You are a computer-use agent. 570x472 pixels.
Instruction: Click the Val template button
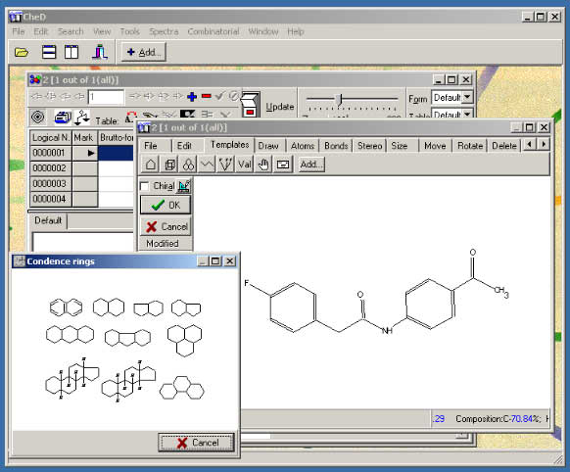point(244,165)
